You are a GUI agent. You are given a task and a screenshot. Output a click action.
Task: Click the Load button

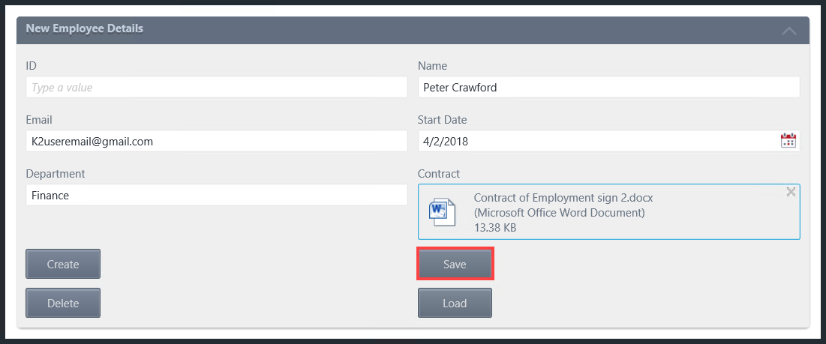(x=455, y=303)
